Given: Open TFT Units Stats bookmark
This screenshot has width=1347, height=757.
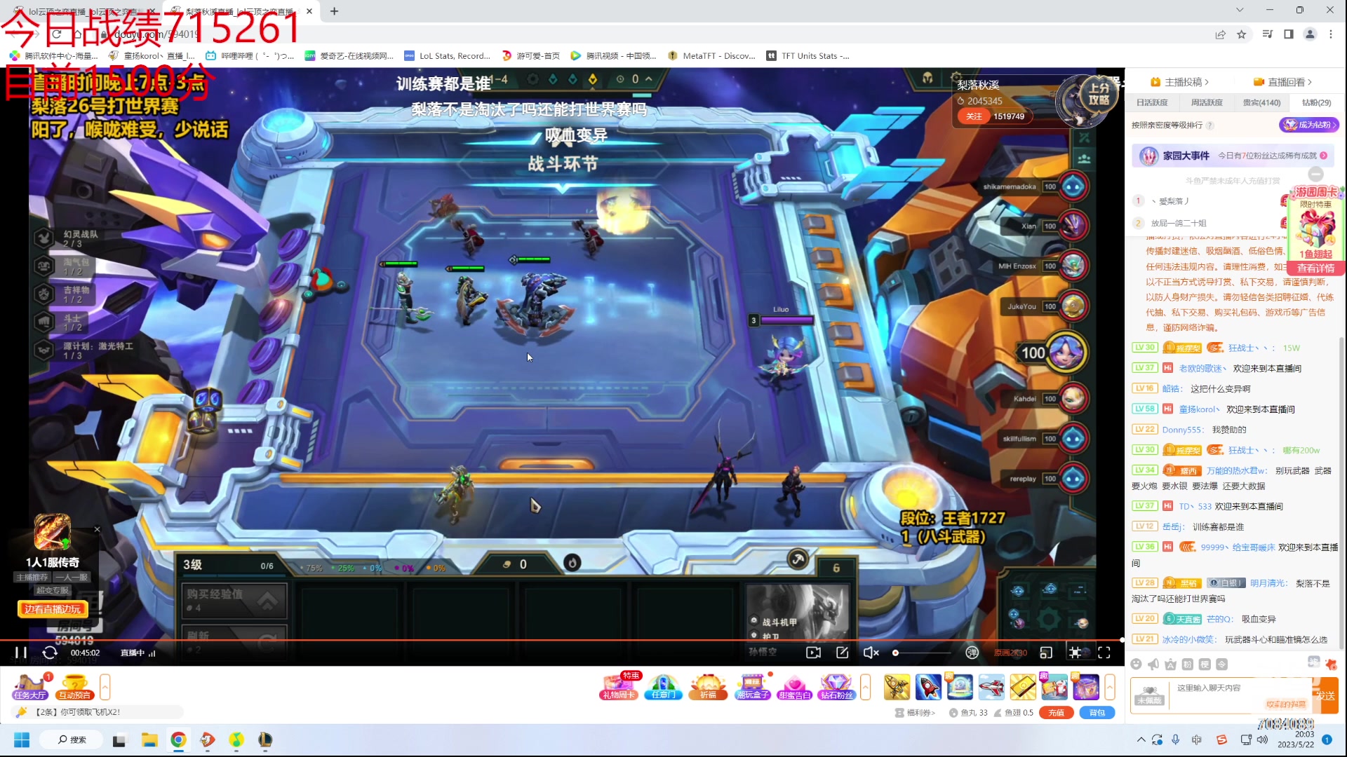Looking at the screenshot, I should pos(807,56).
